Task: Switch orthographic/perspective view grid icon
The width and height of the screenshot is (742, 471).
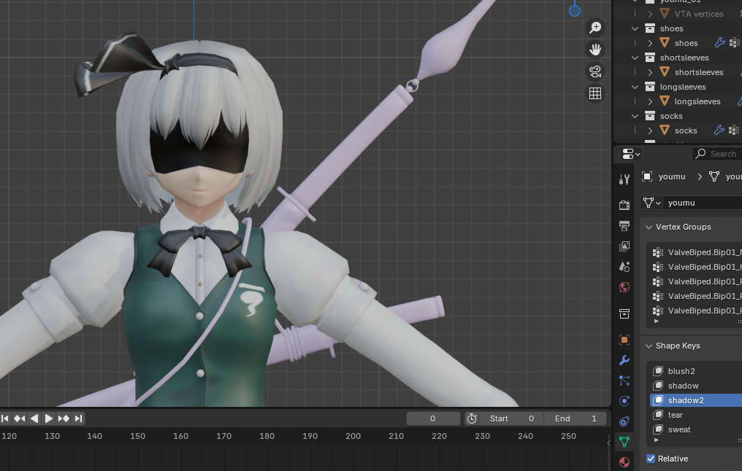Action: [x=595, y=93]
